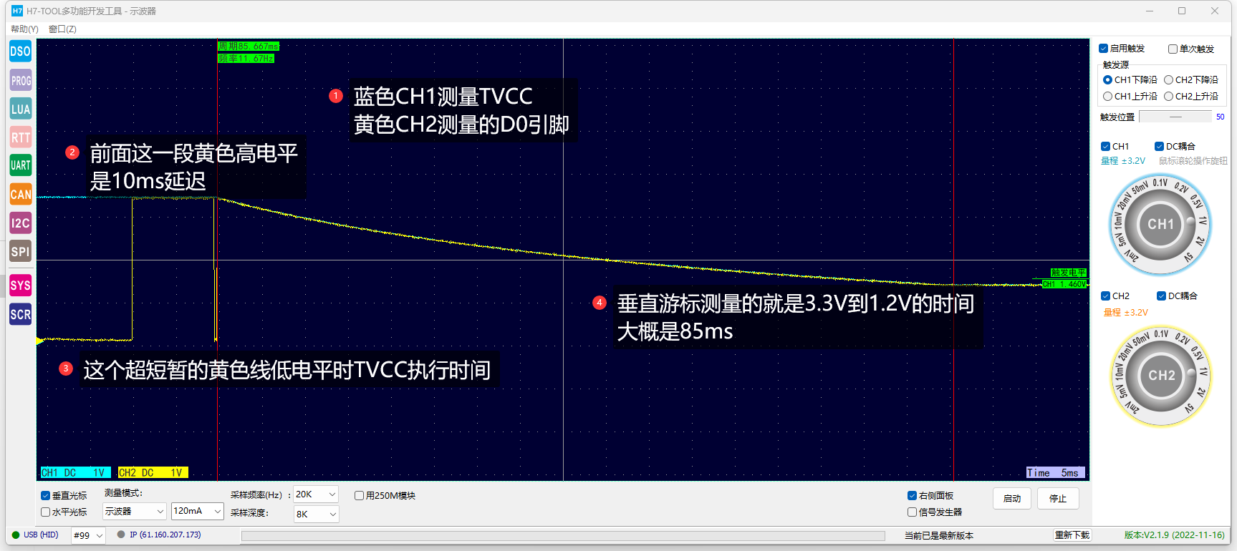Click the IP (61.160.207.173) status text
The height and width of the screenshot is (551, 1237).
click(165, 535)
